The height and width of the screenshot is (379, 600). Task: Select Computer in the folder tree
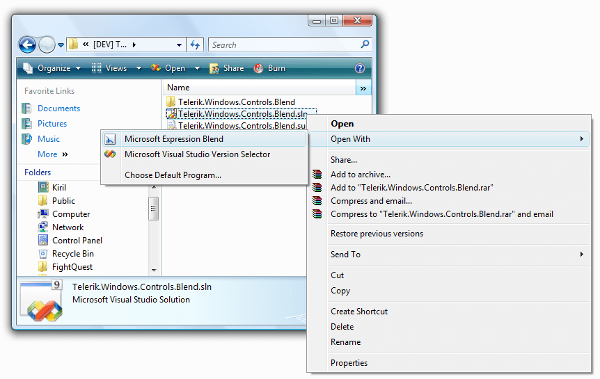click(x=71, y=214)
